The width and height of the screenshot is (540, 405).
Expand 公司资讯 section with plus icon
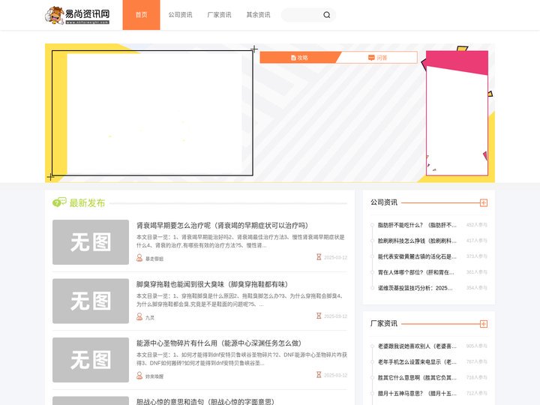pos(484,202)
